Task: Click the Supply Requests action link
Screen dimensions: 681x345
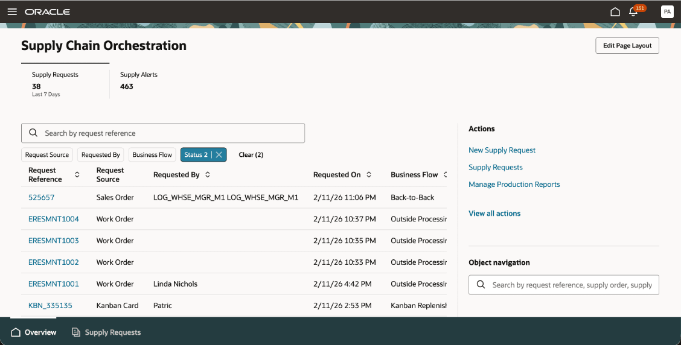Action: click(x=496, y=167)
